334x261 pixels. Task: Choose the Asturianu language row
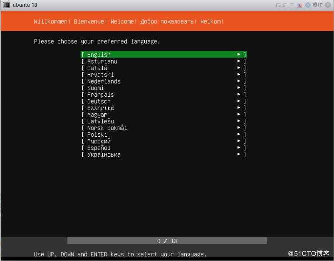point(163,62)
